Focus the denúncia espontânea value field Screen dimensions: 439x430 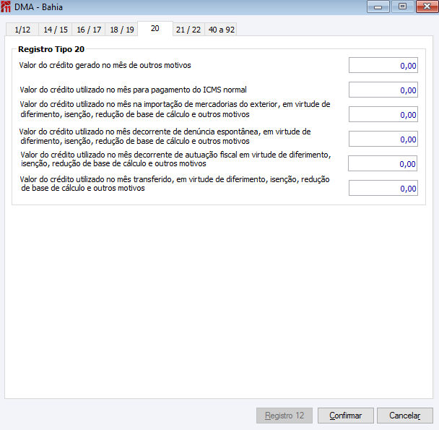tap(383, 139)
